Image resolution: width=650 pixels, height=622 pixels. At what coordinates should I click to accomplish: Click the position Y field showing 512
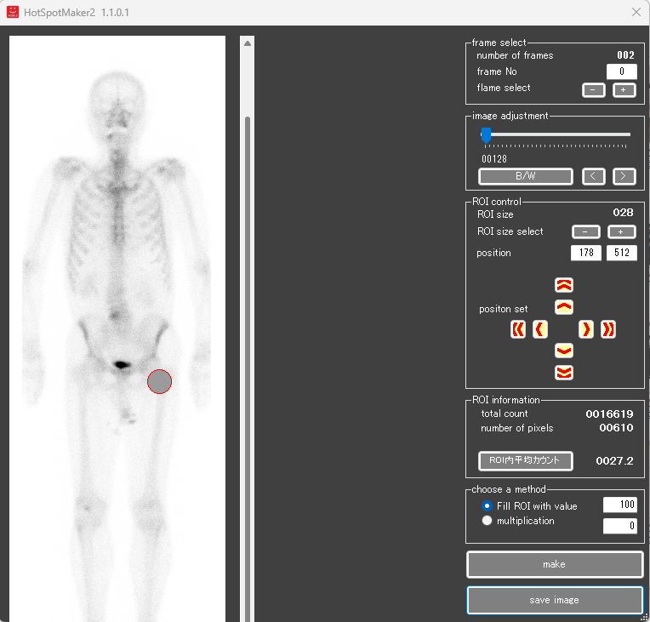[621, 253]
